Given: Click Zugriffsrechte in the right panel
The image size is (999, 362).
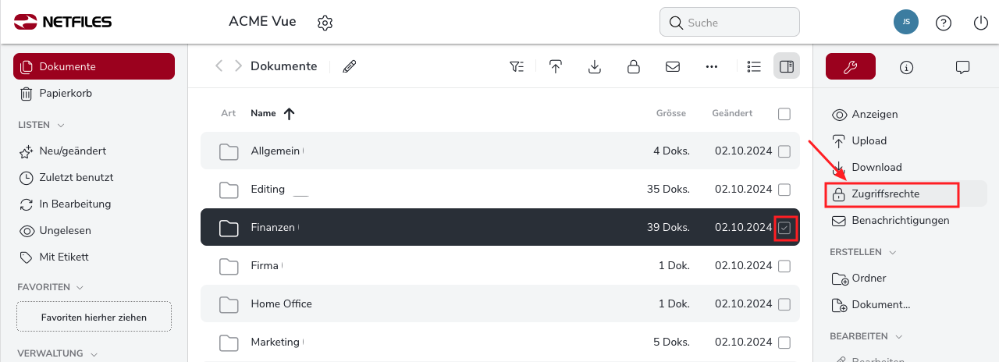Looking at the screenshot, I should coord(885,193).
